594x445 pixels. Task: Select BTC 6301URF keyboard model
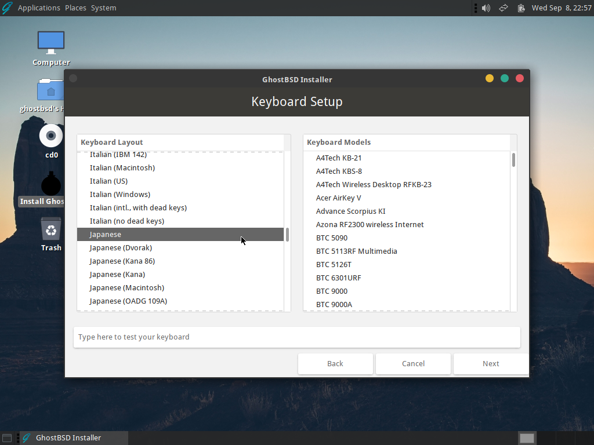[407, 278]
